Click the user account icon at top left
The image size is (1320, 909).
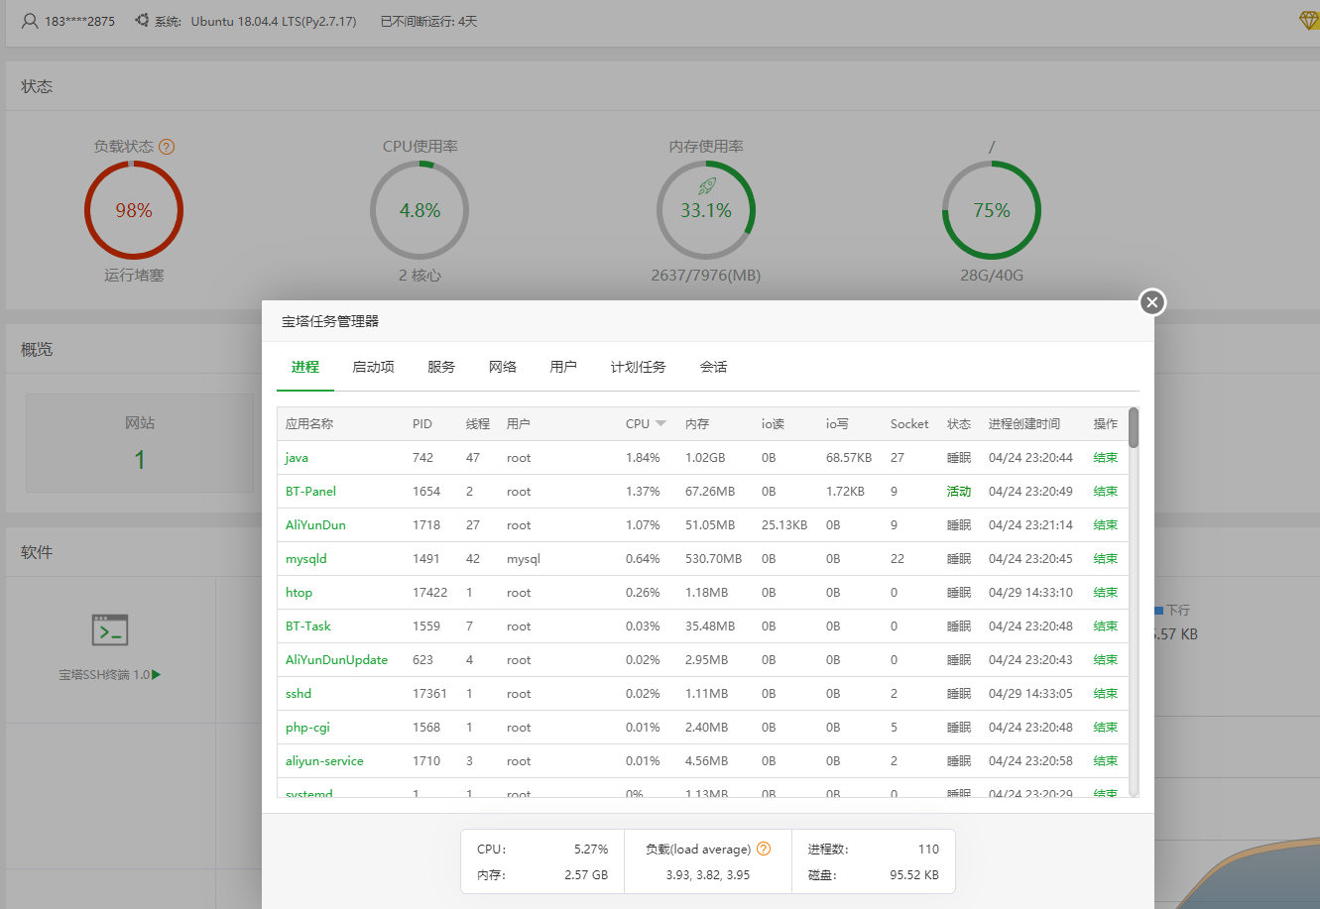30,21
